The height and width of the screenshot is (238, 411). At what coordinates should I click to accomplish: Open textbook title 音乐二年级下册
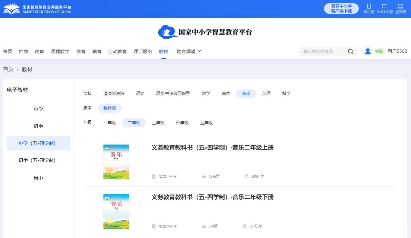(x=213, y=197)
